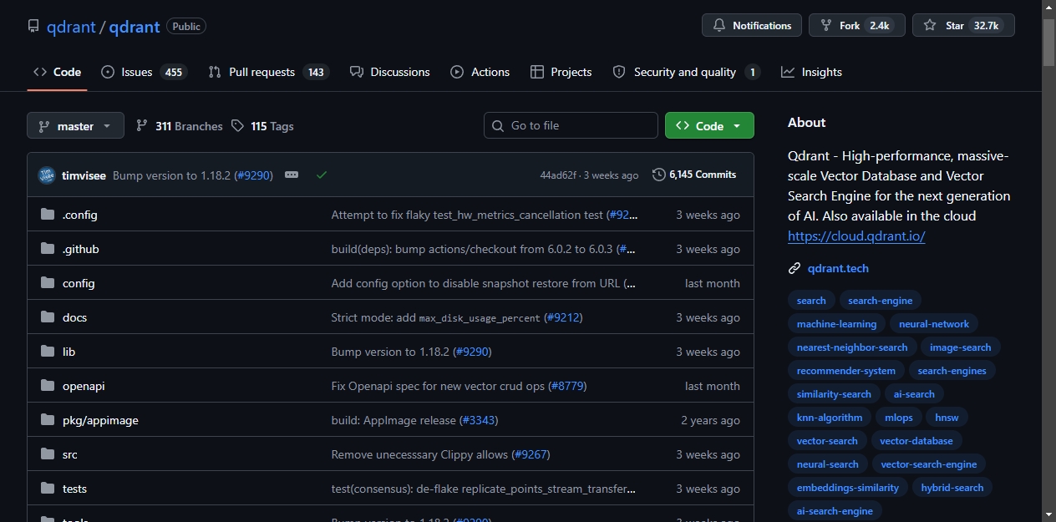
Task: Visit the qdrant.tech website link
Action: coord(838,268)
